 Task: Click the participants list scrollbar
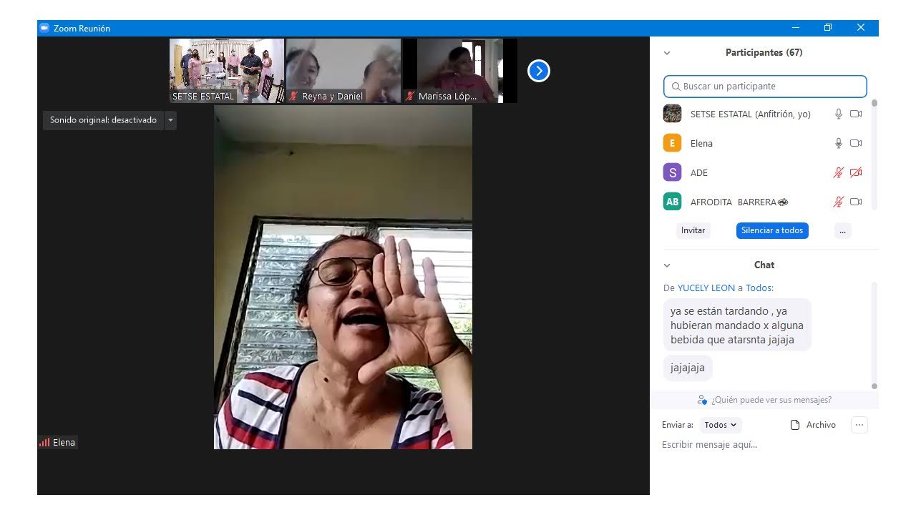point(874,154)
